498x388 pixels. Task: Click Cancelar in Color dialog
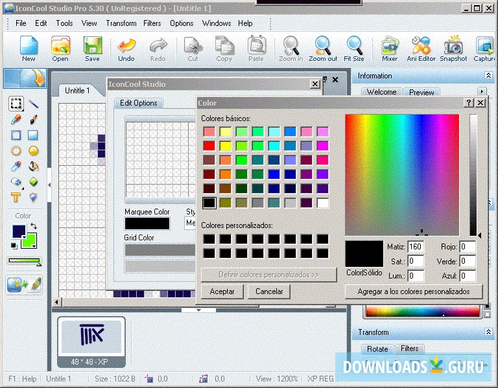click(x=269, y=291)
